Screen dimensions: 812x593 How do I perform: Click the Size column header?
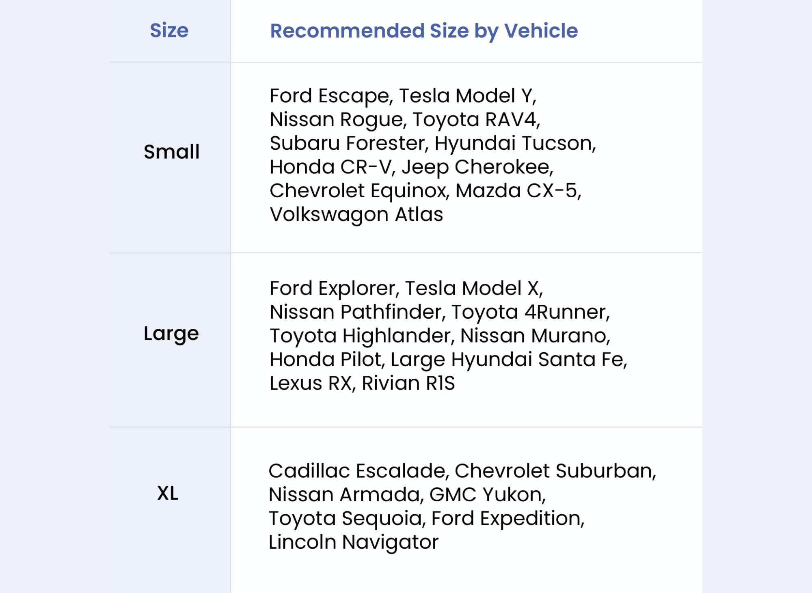coord(169,31)
